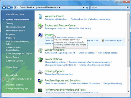This screenshot has height=98, width=131.
Task: Click View problem history
Action: point(113,83)
